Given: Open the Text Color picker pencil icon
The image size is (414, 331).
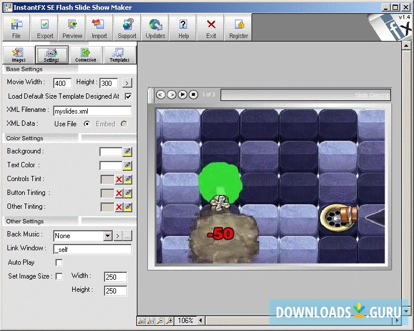Looking at the screenshot, I should pos(128,165).
